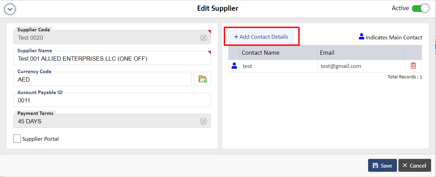
Task: Click the Payment Terms 45 DAYS field
Action: [112, 121]
